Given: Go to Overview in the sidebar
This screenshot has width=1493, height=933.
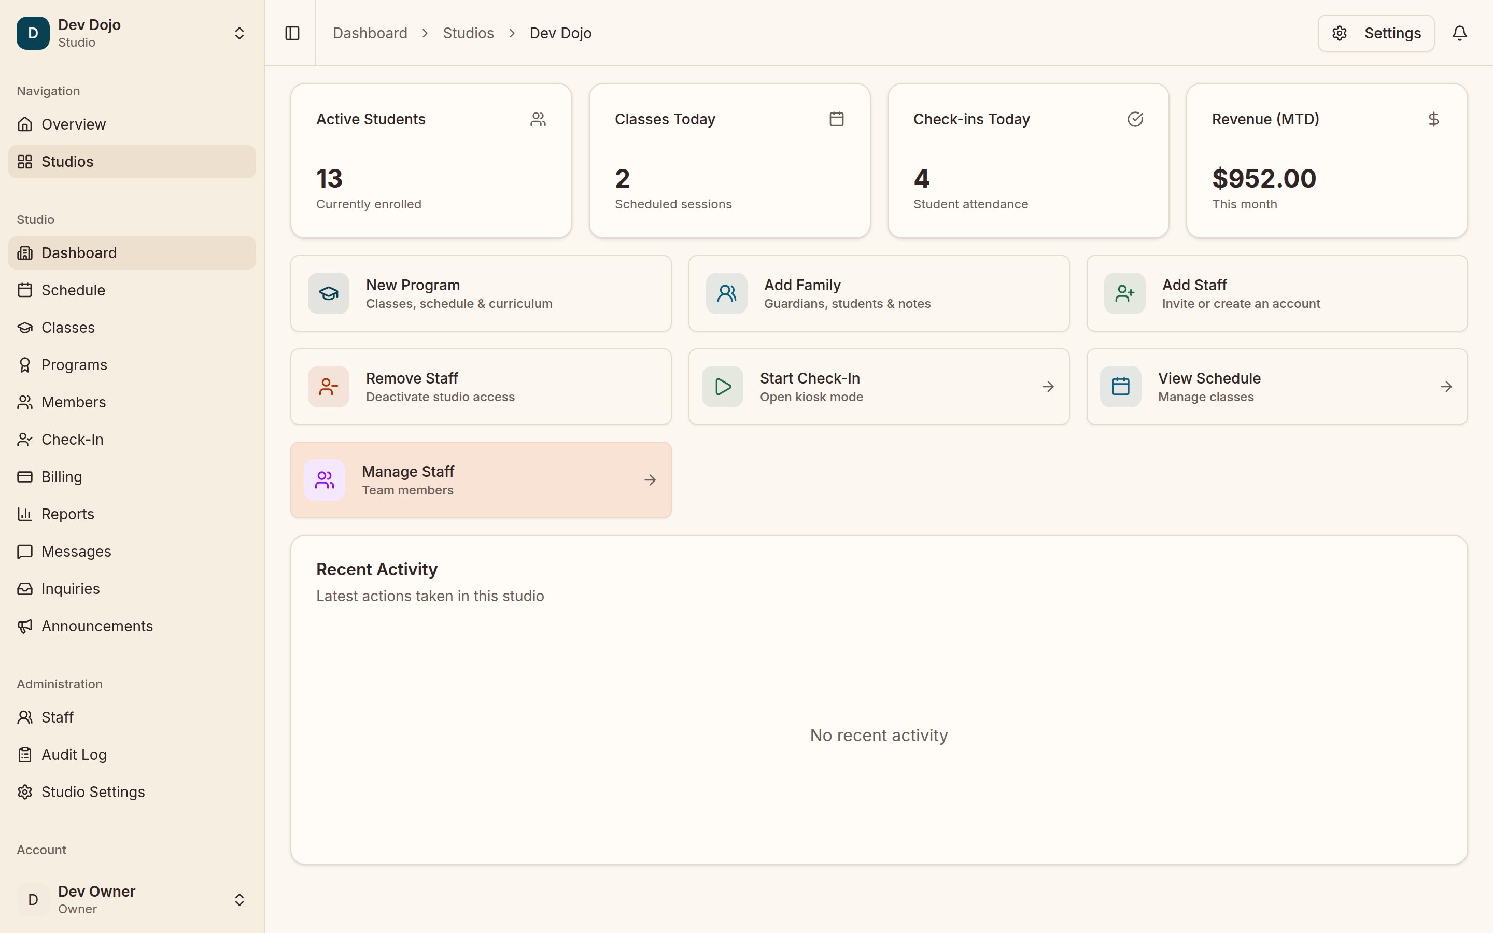Looking at the screenshot, I should [132, 124].
